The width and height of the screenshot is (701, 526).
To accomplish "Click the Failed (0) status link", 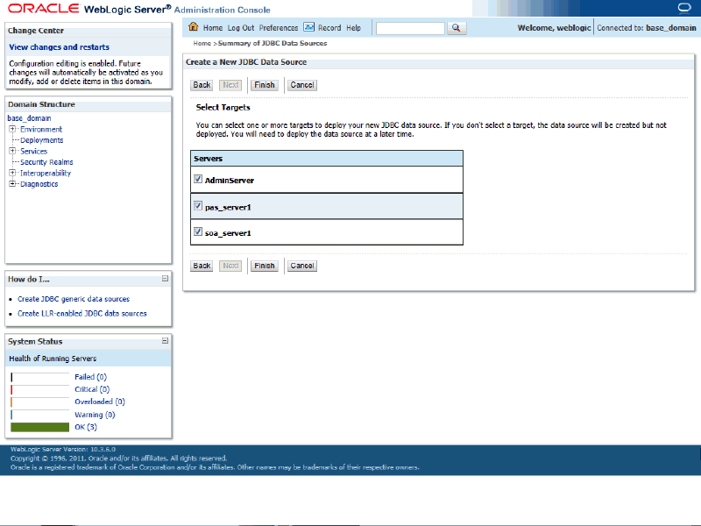I will 91,377.
